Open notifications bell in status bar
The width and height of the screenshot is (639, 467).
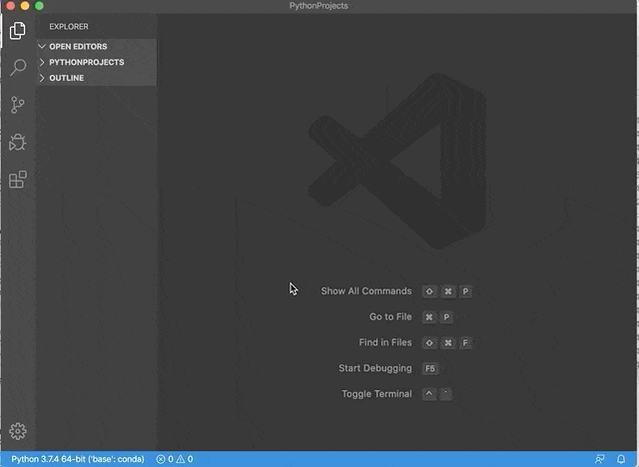pos(621,459)
